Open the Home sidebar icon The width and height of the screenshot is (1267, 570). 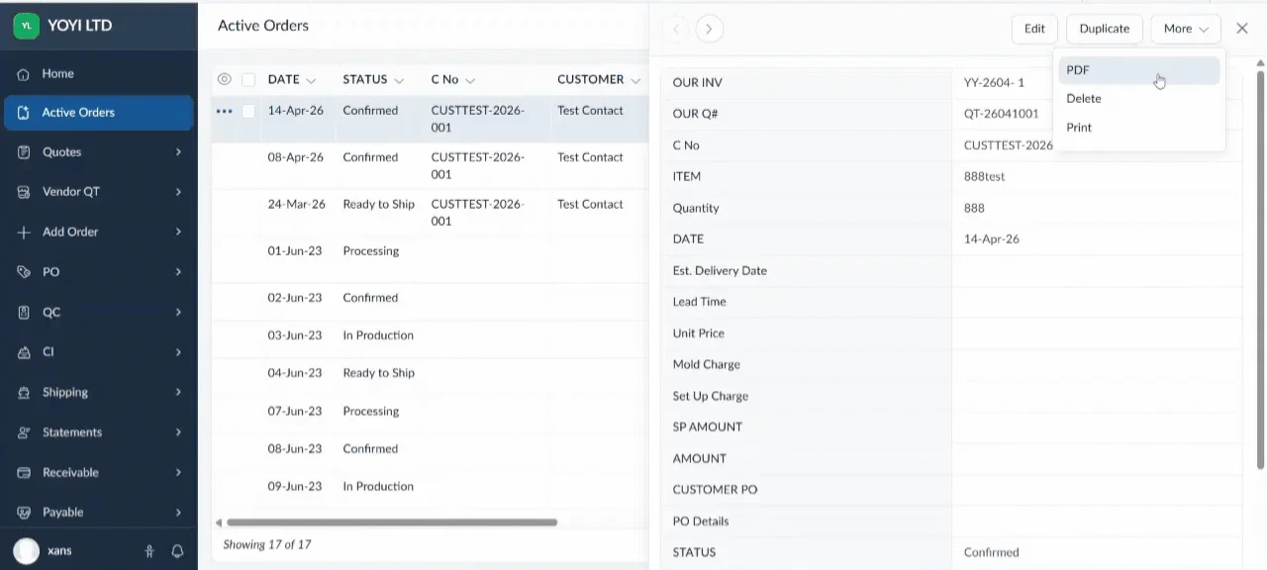pyautogui.click(x=24, y=74)
